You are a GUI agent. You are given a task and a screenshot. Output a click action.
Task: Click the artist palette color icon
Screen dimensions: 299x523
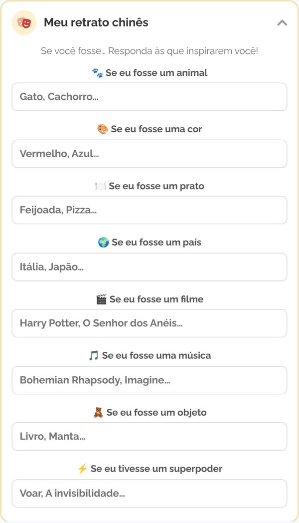[x=103, y=129]
